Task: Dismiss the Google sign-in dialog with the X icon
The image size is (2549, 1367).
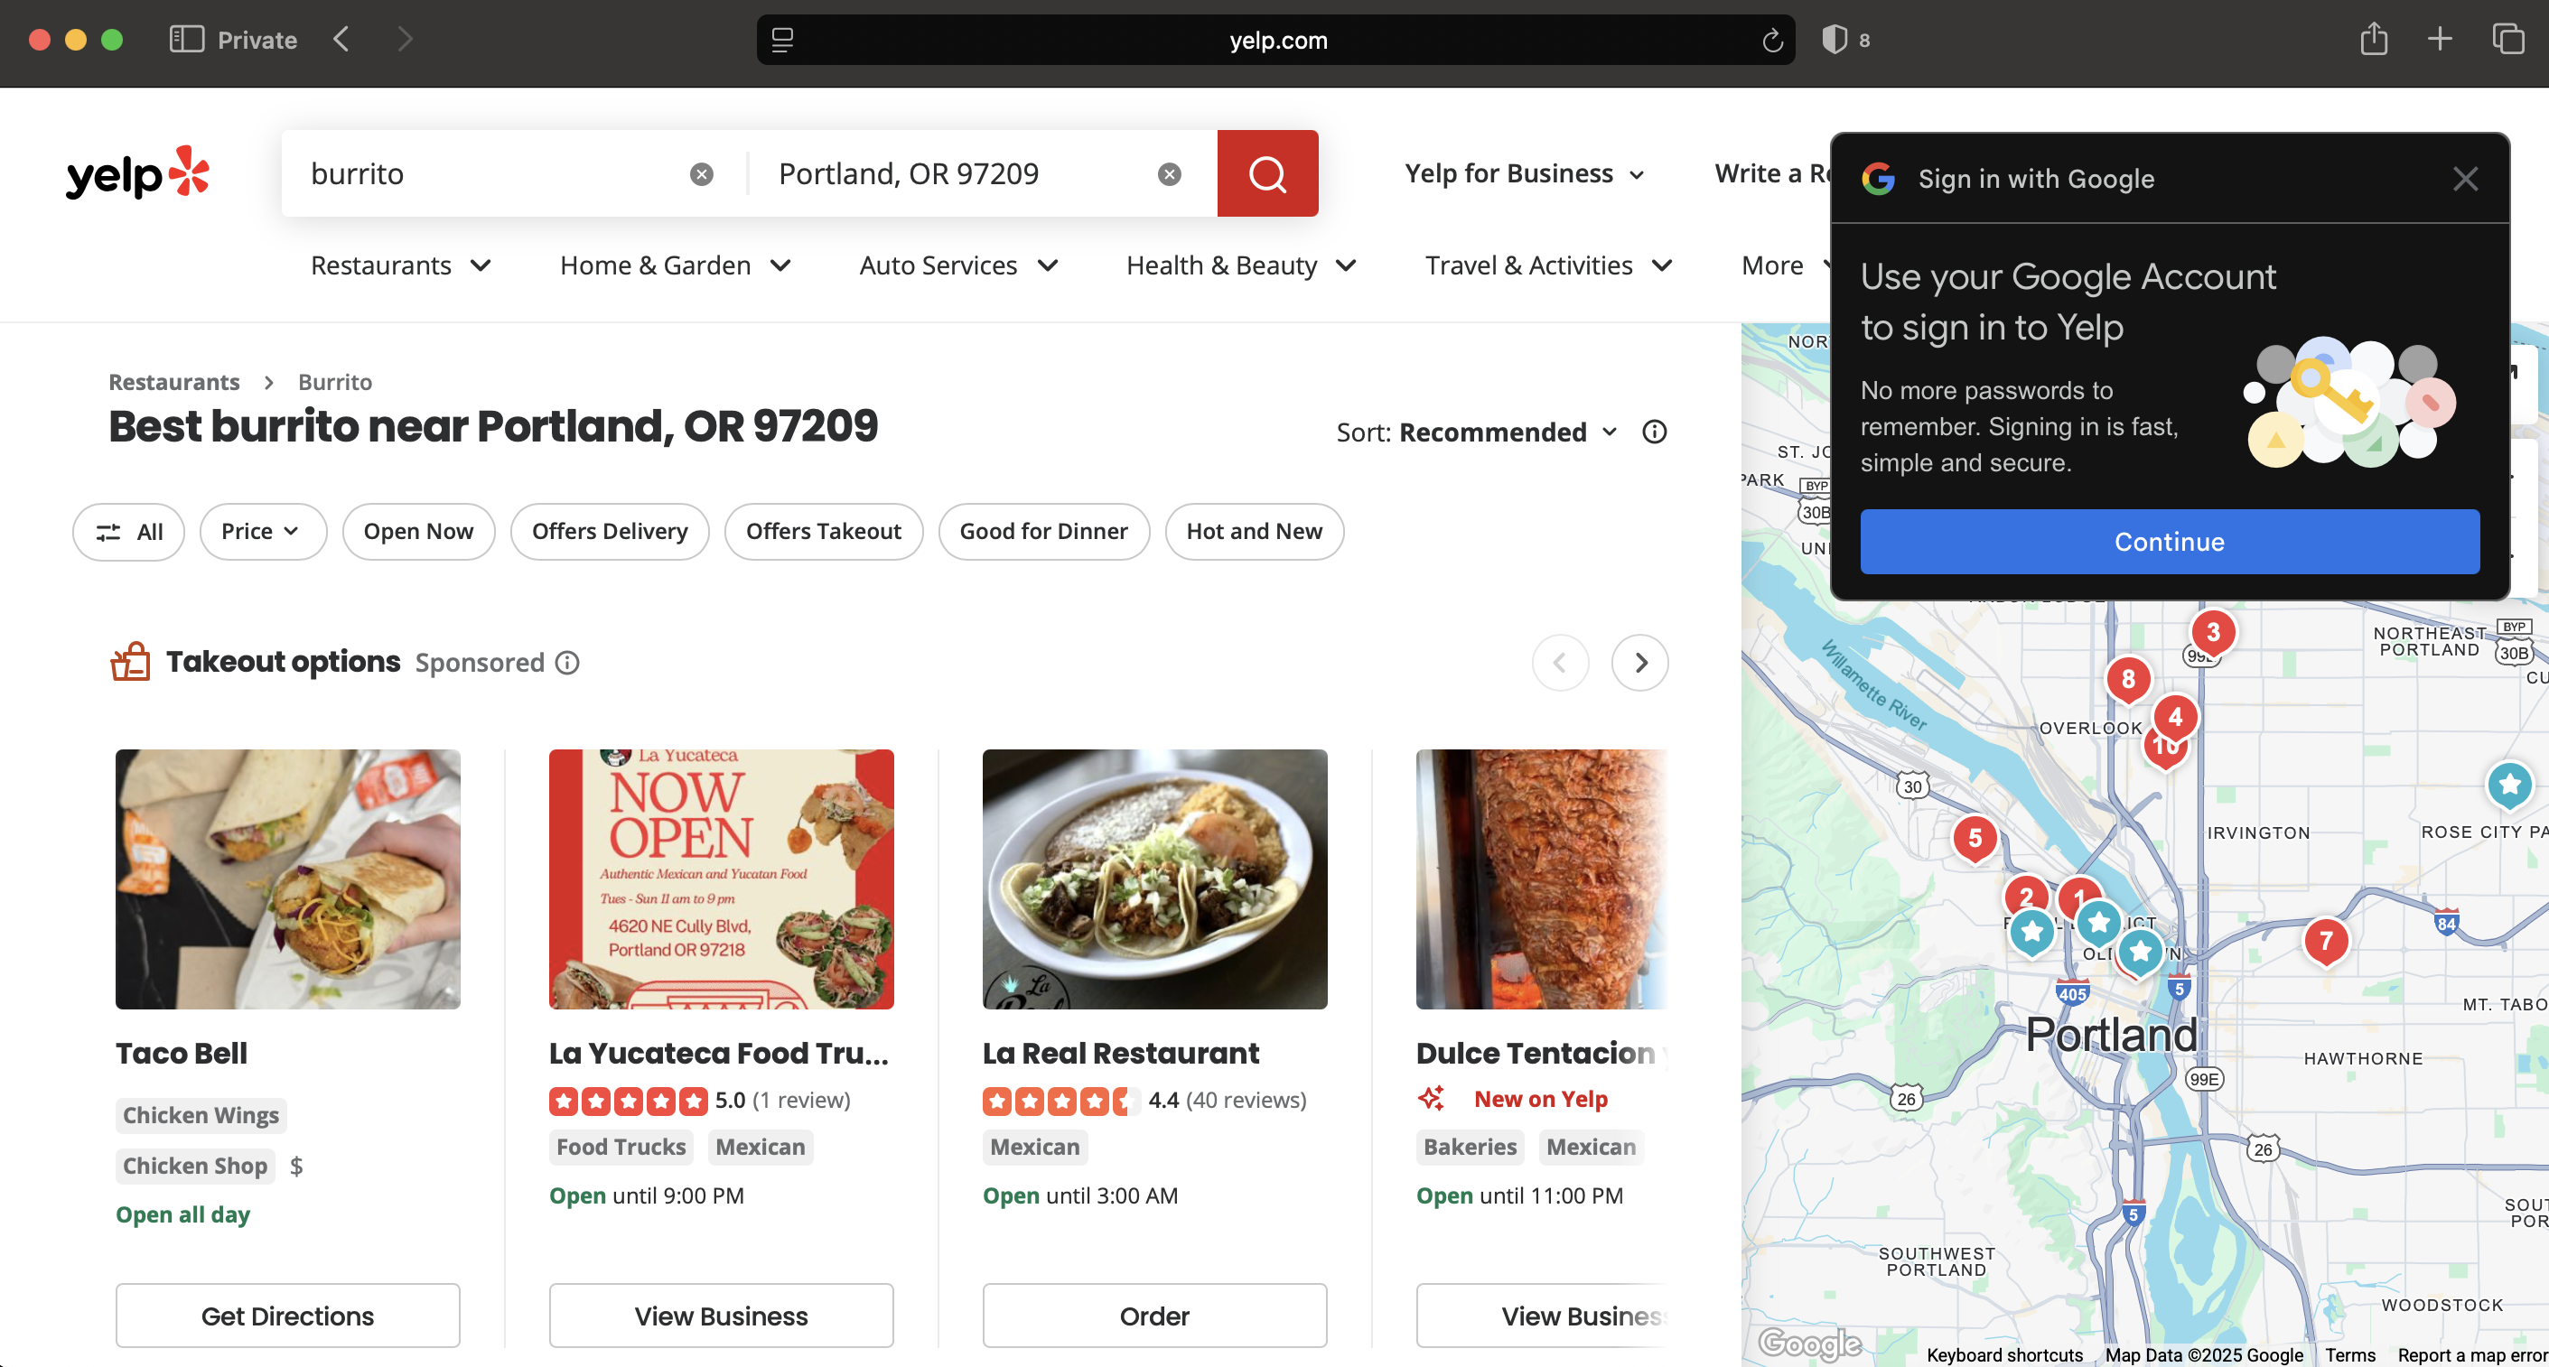Action: click(x=2465, y=179)
